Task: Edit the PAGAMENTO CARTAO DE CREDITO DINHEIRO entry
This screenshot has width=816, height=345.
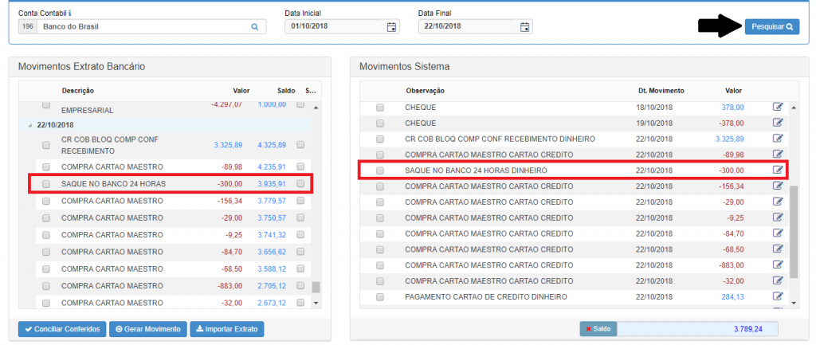Action: [778, 296]
